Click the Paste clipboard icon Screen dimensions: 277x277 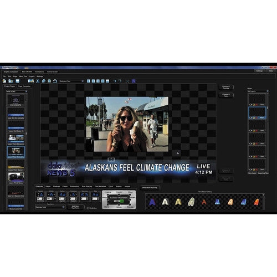[49, 81]
